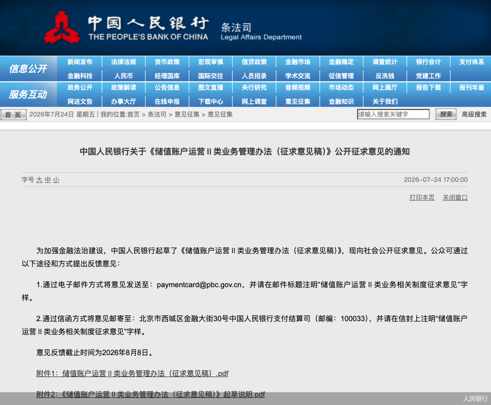This screenshot has width=491, height=405.
Task: Click the deadline line 意见反馈截止时间为2026年8月8日
Action: pos(95,353)
